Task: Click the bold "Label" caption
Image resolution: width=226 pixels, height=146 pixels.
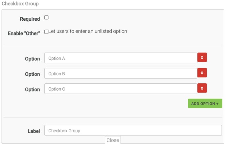Action: click(34, 131)
